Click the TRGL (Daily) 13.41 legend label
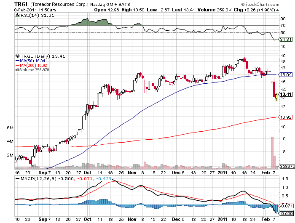 pos(43,56)
